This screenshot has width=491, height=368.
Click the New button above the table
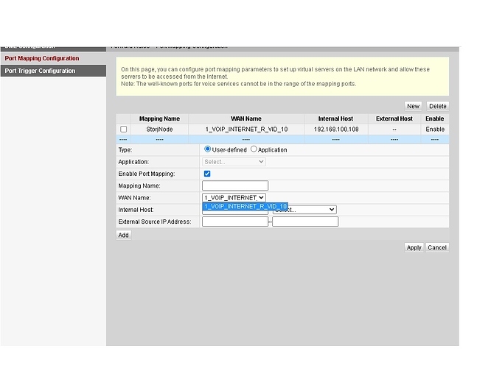click(413, 106)
